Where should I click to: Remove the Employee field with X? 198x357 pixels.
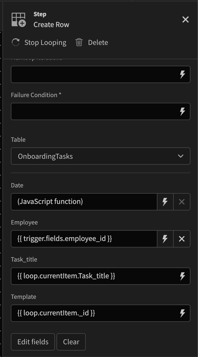coord(182,239)
